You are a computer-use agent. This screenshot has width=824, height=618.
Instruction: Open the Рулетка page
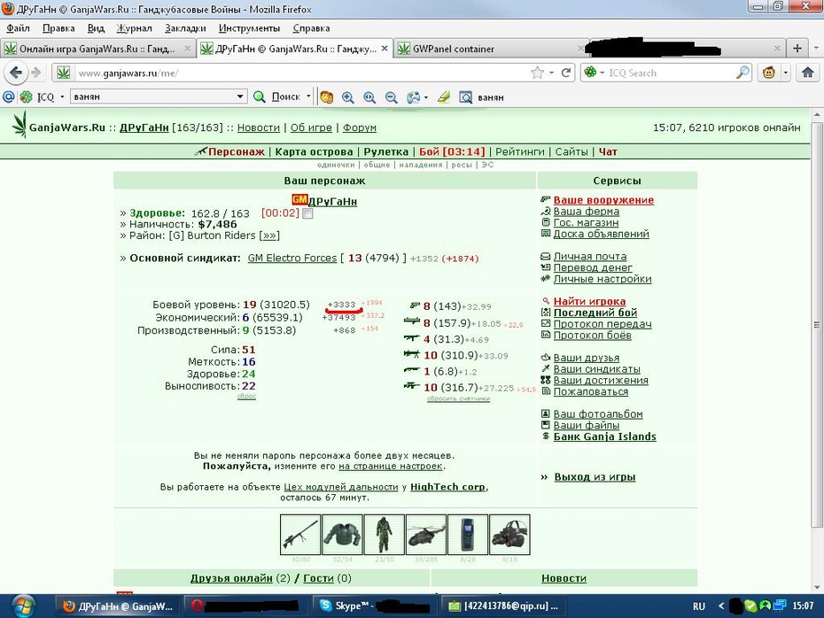point(385,151)
